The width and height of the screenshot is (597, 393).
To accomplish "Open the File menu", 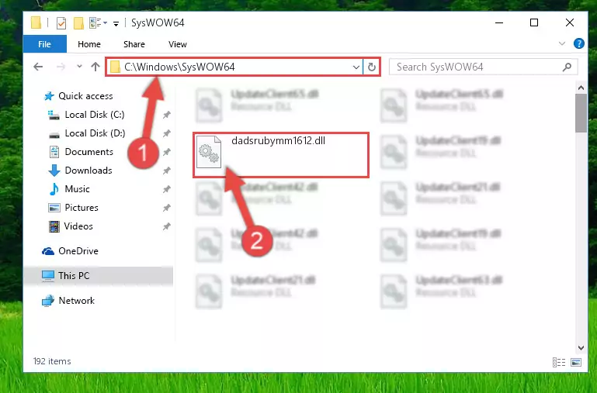I will tap(44, 44).
